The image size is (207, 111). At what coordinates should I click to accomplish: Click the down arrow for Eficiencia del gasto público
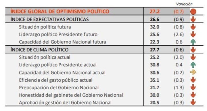(x=193, y=80)
